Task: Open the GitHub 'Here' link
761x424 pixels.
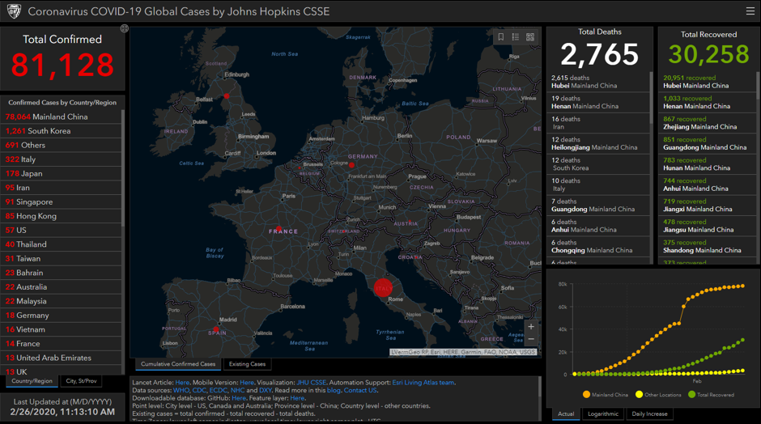Action: [239, 398]
